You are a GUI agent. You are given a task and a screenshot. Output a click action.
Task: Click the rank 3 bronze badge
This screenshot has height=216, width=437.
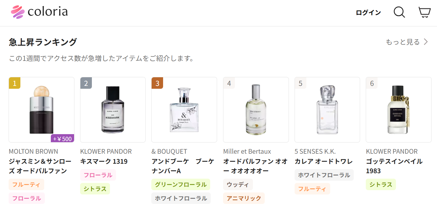coord(157,83)
